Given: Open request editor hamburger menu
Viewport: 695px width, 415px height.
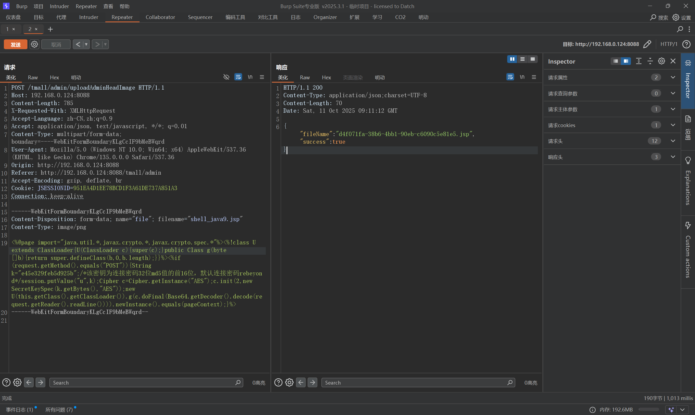Looking at the screenshot, I should (262, 77).
